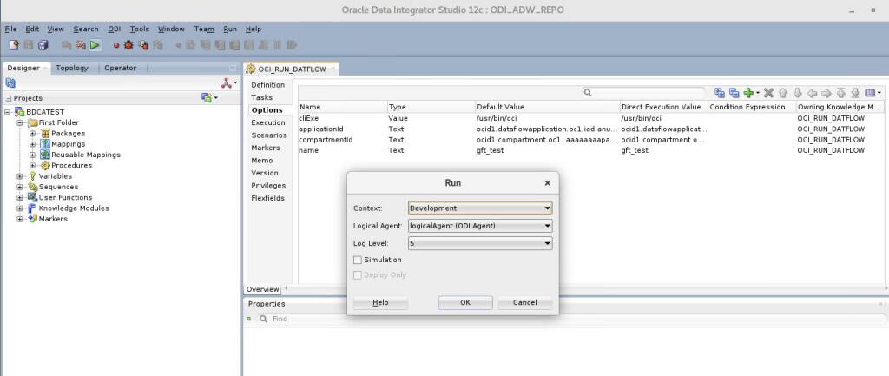
Task: Click the red record dot toolbar icon
Action: [116, 45]
